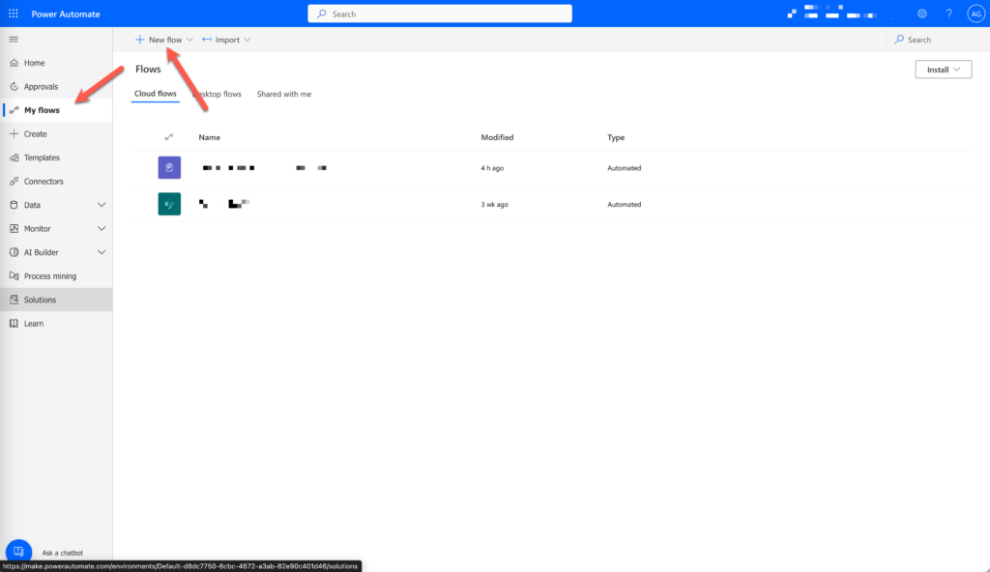990x572 pixels.
Task: Focus the top Search input field
Action: [440, 14]
